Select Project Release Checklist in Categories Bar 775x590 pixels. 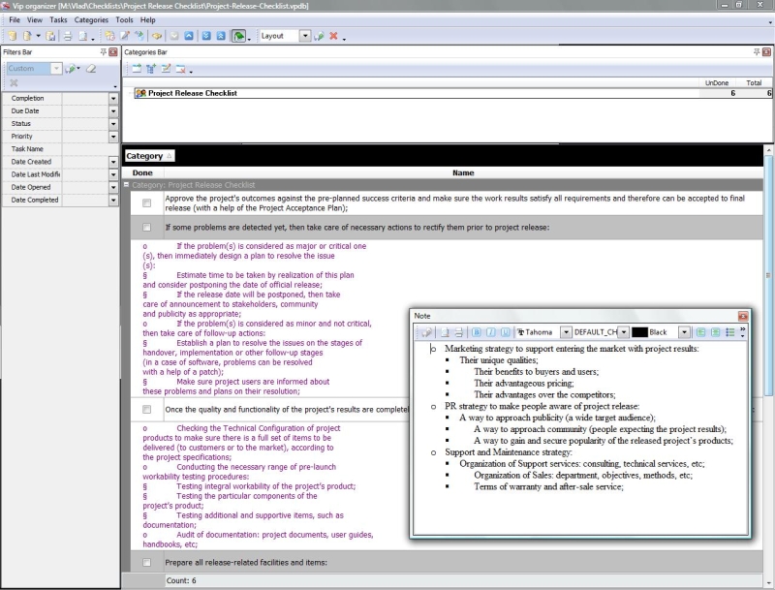(x=192, y=93)
